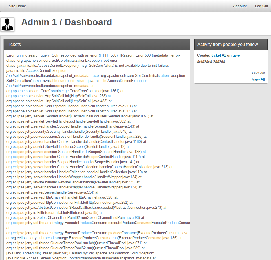Click the Admin 1 / Dashboard heading
Image resolution: width=271 pixels, height=260 pixels.
click(67, 22)
